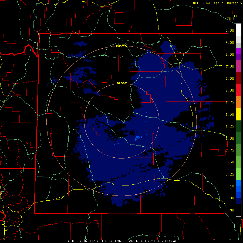Pick the white swatch at top of legend

point(238,30)
